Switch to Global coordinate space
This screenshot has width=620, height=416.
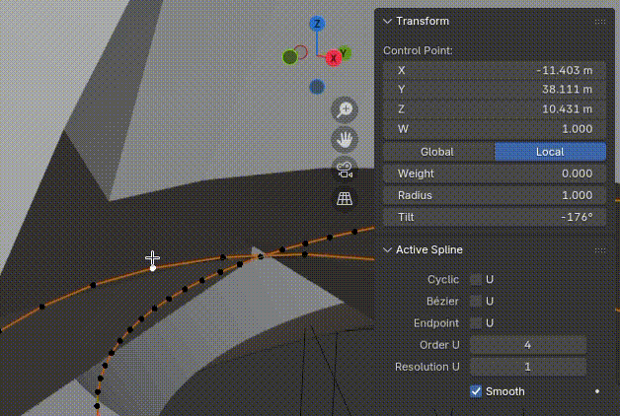click(x=437, y=152)
